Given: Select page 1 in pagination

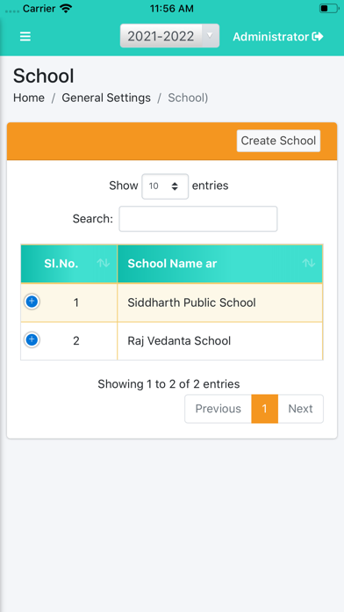Looking at the screenshot, I should [x=264, y=409].
